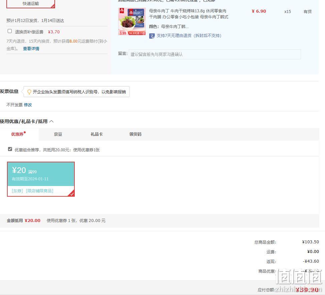
Task: Click the 7-day return policy icon
Action: (x=152, y=36)
